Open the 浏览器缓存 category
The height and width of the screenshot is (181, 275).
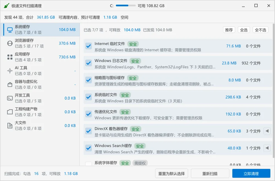click(x=40, y=43)
